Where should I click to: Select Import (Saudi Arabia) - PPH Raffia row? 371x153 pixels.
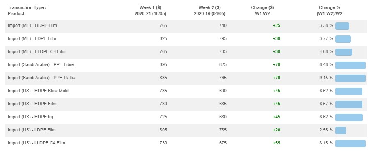(x=186, y=78)
